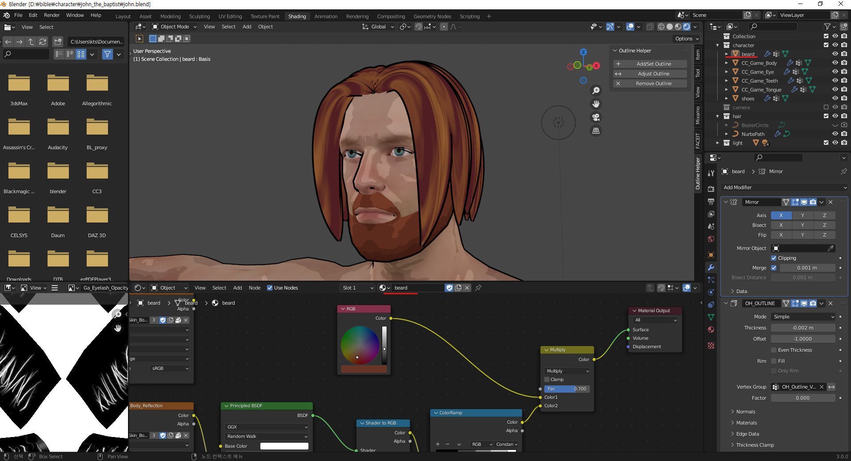Pin the beard material node tree
Image resolution: width=851 pixels, height=461 pixels.
(478, 288)
